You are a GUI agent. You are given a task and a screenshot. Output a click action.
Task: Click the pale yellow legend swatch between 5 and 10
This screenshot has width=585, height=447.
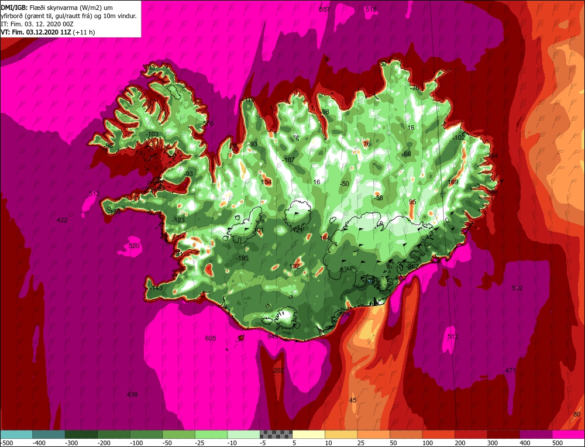(x=308, y=434)
